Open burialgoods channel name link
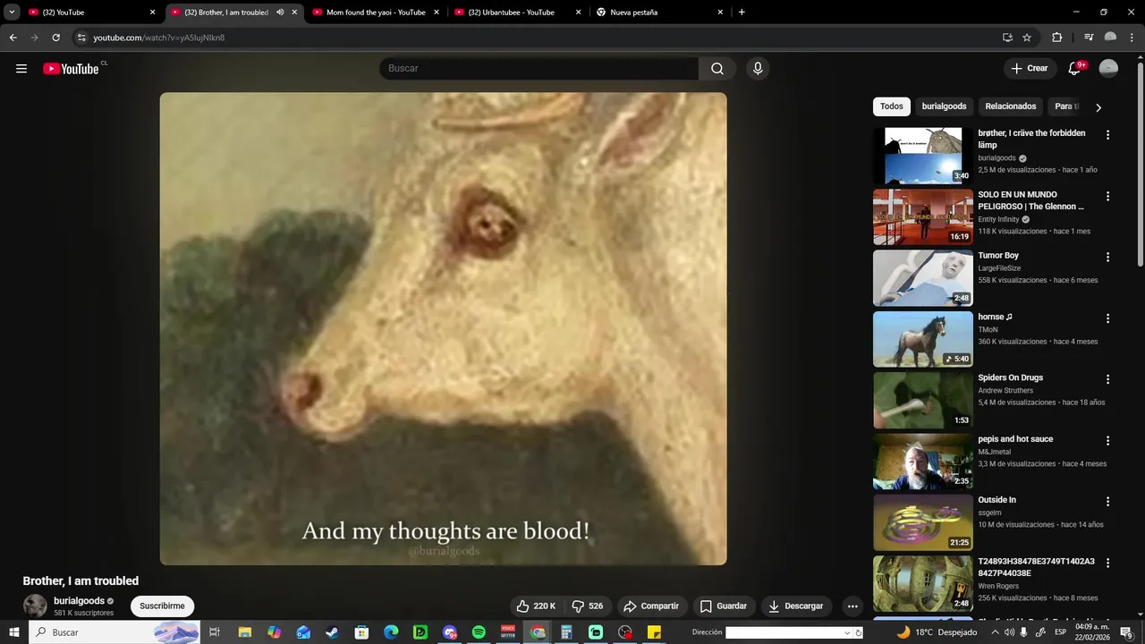 coord(79,601)
